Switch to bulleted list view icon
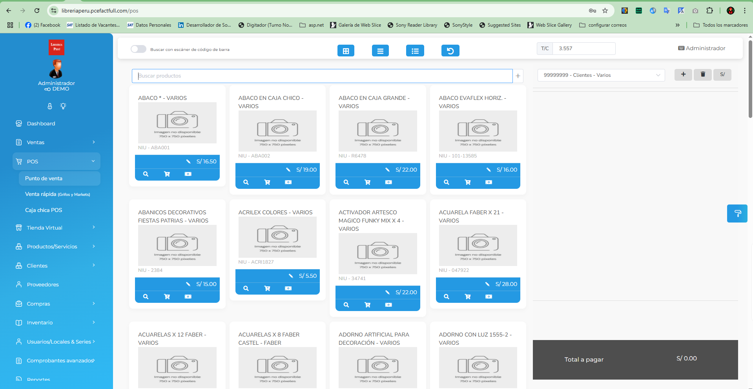 click(x=415, y=51)
